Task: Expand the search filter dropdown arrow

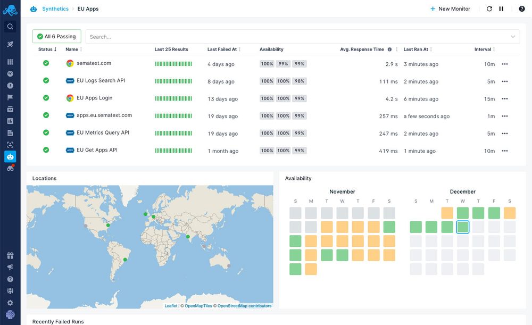Action: pos(513,37)
